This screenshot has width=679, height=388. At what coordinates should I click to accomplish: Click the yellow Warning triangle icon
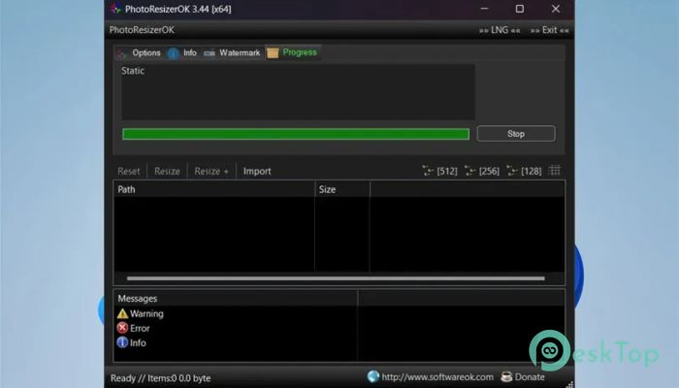(122, 313)
